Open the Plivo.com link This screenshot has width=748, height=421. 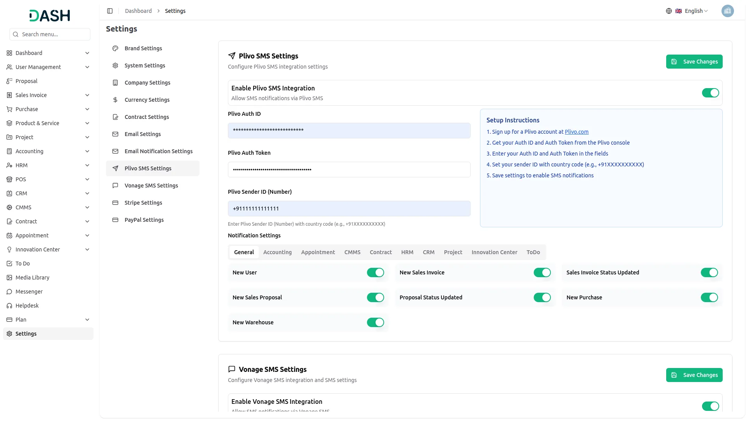[x=577, y=132]
